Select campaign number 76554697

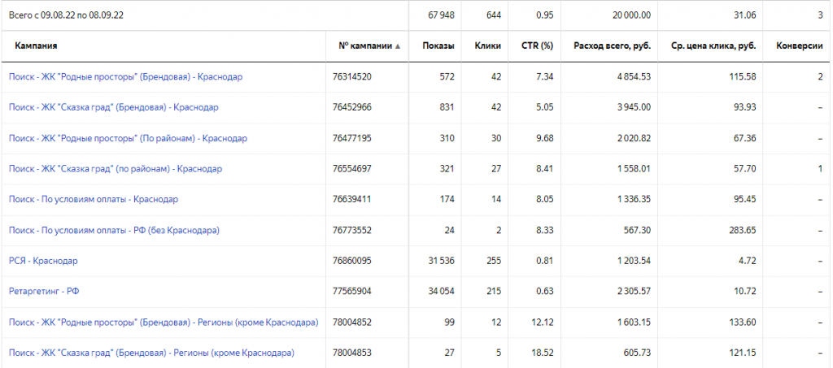pyautogui.click(x=352, y=169)
